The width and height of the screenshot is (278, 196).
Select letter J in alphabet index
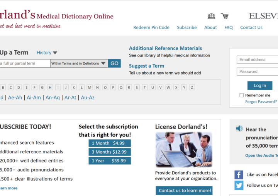pos(66,87)
